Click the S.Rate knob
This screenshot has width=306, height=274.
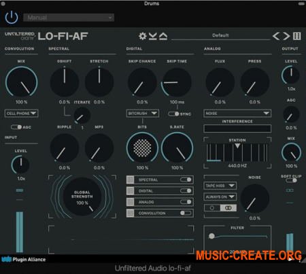[177, 148]
